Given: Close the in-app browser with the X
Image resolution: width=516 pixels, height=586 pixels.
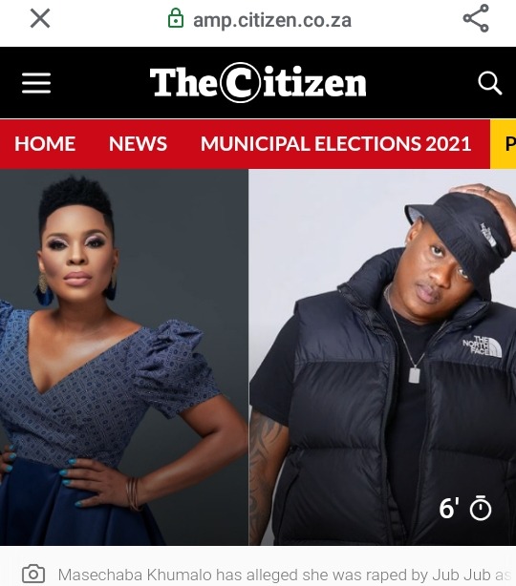Looking at the screenshot, I should 40,19.
